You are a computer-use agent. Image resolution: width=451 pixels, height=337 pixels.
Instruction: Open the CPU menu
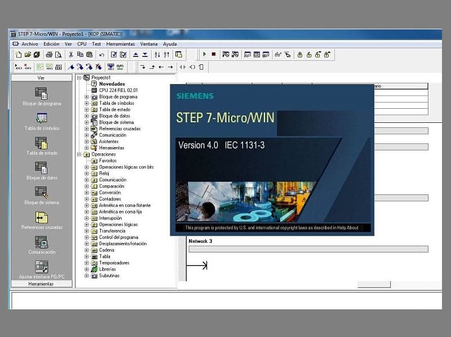click(x=82, y=44)
